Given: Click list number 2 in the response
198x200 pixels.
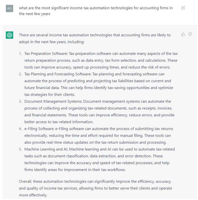Looking at the screenshot, I should coord(20,74).
